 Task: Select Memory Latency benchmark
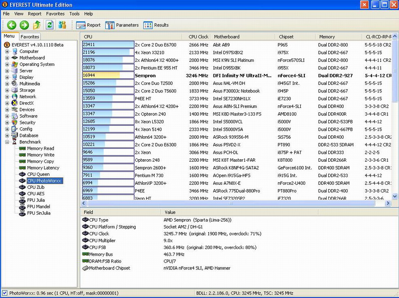pos(43,168)
